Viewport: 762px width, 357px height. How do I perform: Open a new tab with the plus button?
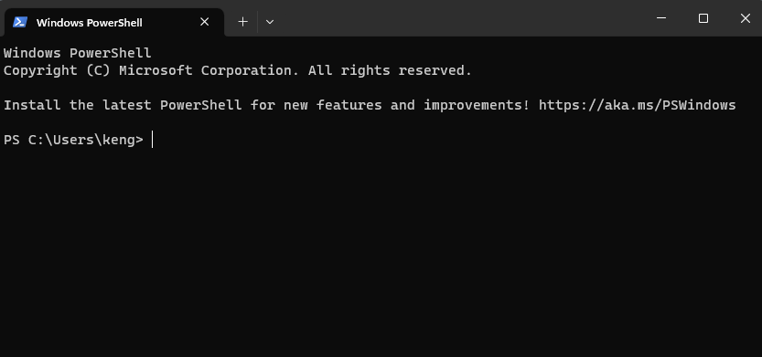click(x=243, y=22)
